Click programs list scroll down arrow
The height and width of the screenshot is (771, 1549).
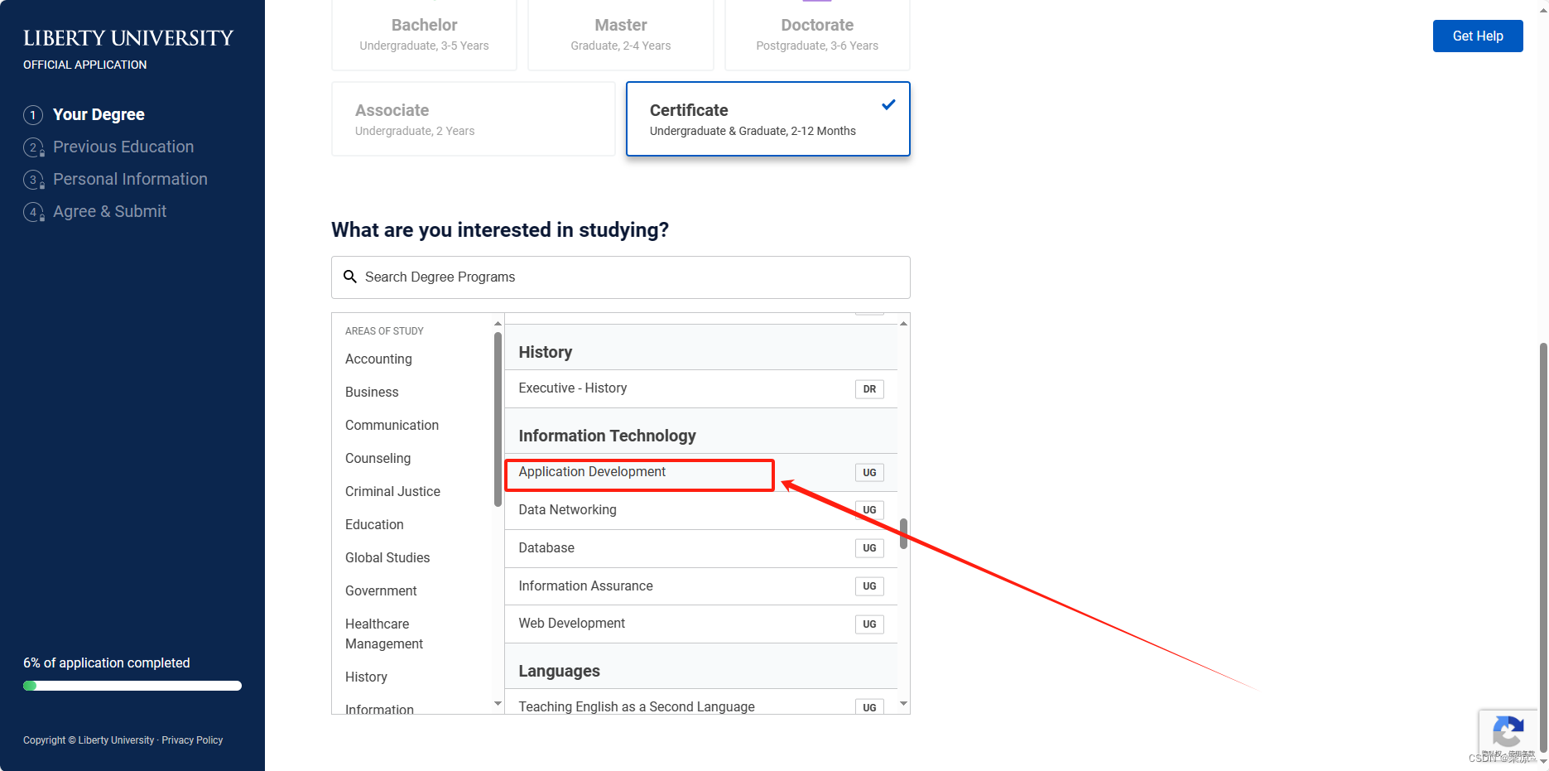903,704
